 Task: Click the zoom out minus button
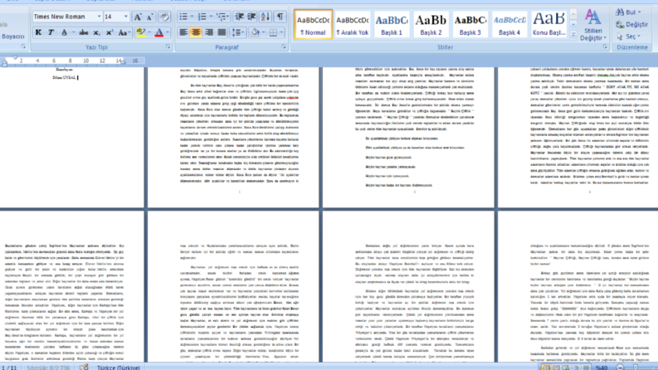click(x=620, y=368)
